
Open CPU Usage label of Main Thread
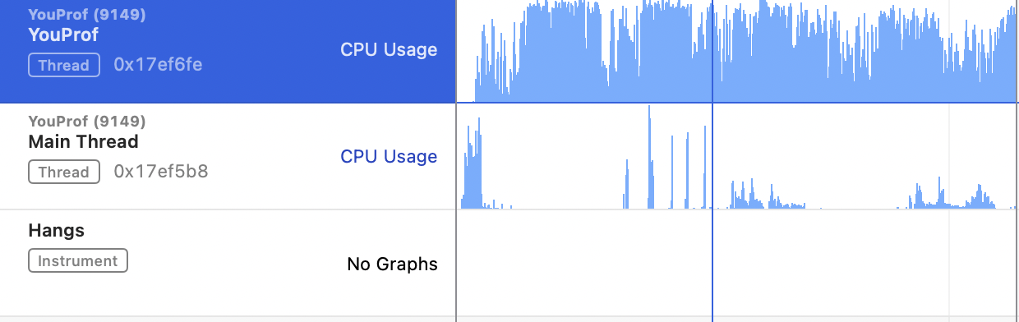click(x=389, y=156)
